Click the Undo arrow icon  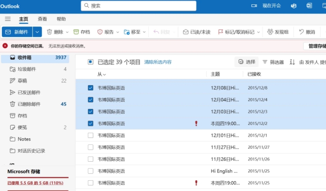301,32
